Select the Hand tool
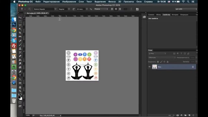The image size is (208, 117). 20,87
